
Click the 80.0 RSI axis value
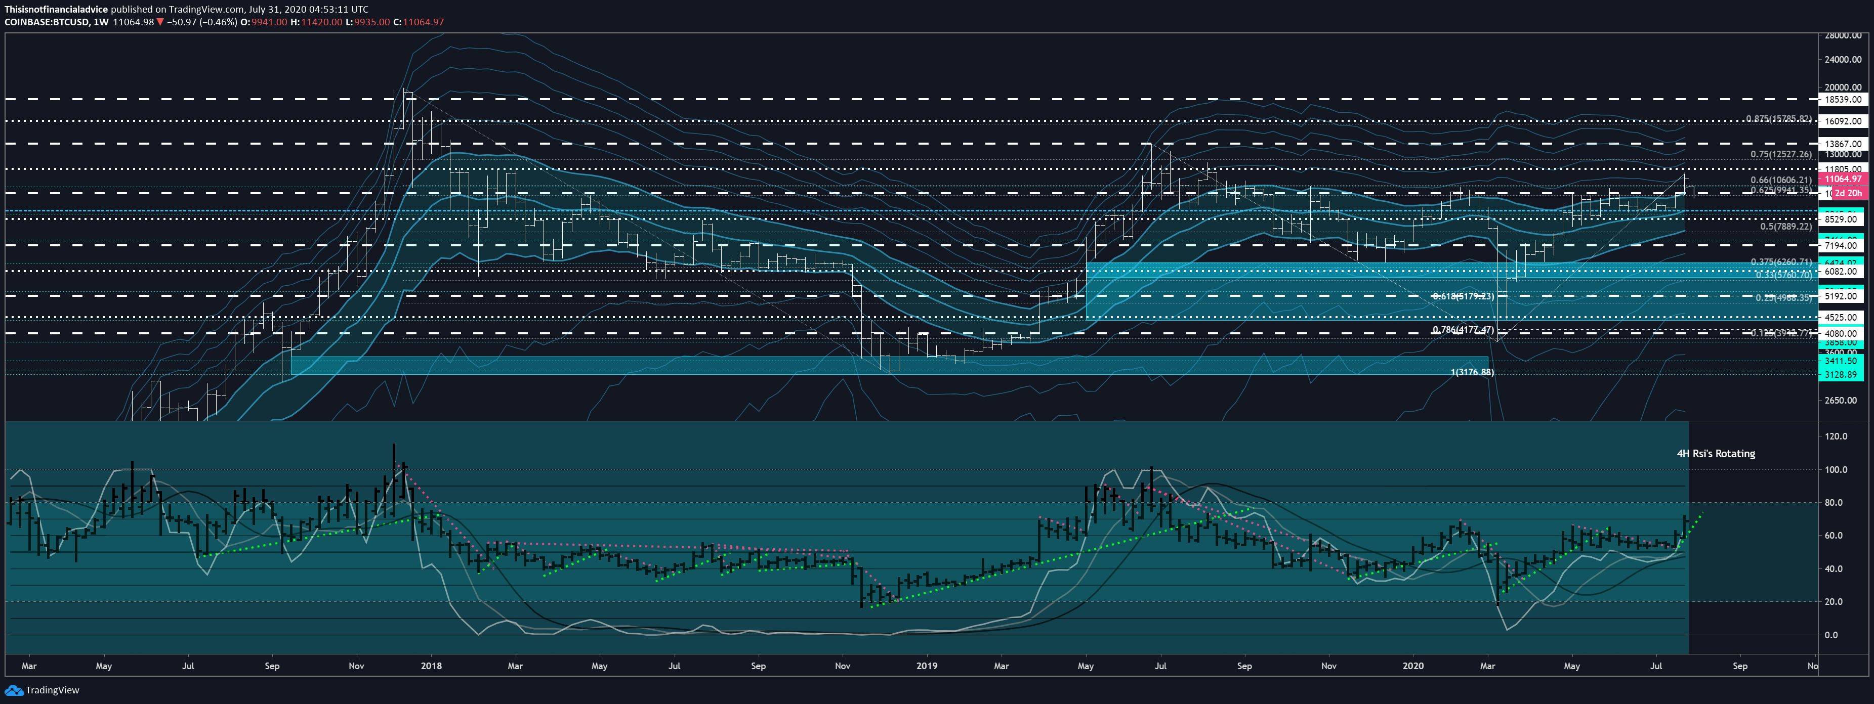(x=1833, y=503)
